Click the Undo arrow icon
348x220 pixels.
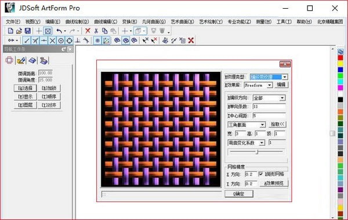pyautogui.click(x=59, y=31)
